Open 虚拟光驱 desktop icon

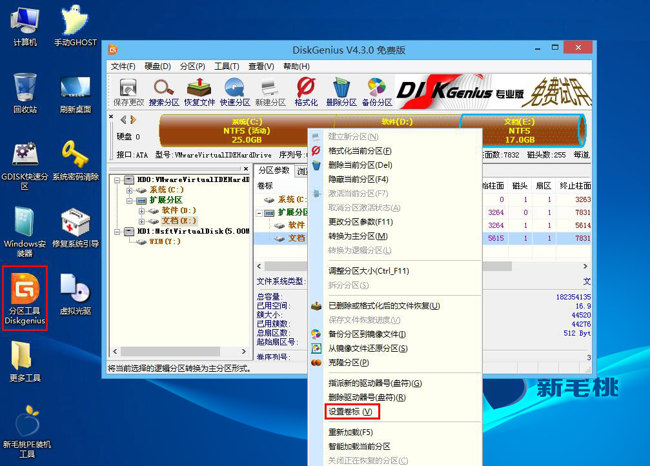[x=75, y=294]
